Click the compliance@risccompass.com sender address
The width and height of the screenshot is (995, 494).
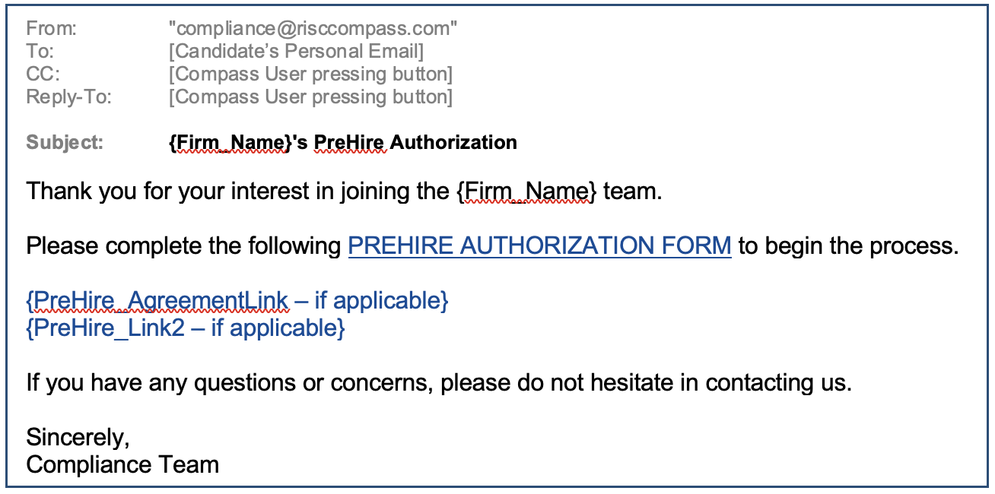pyautogui.click(x=313, y=29)
